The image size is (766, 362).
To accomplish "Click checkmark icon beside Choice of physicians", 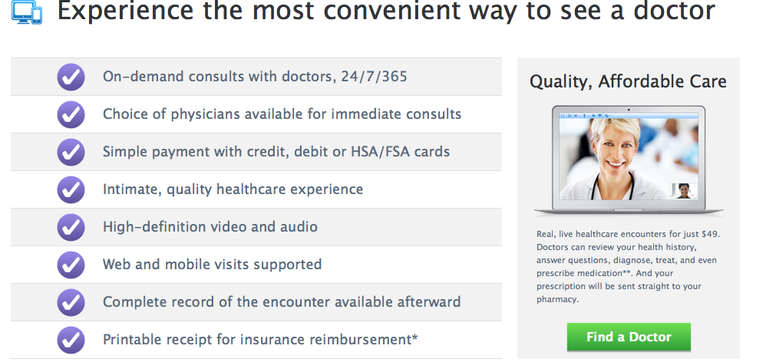I will click(71, 114).
